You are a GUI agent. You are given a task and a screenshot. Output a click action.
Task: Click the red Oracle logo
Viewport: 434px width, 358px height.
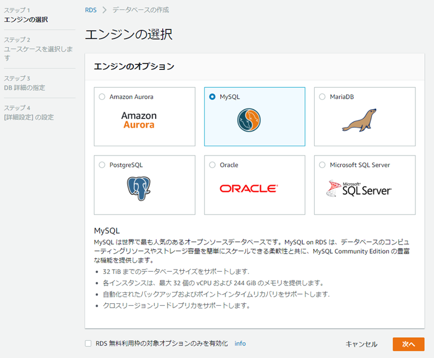(x=249, y=188)
